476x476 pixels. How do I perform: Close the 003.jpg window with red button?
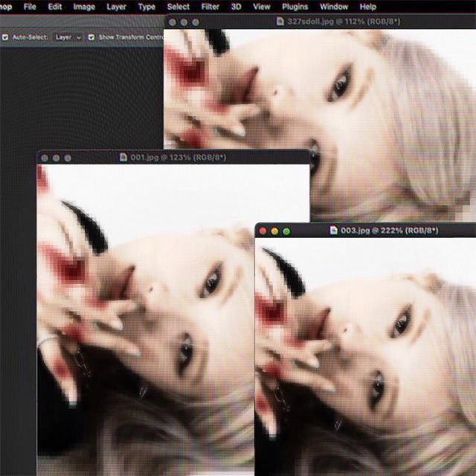263,231
